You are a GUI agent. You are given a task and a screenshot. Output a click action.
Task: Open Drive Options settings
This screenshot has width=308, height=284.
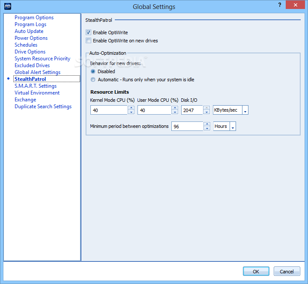[x=30, y=52]
